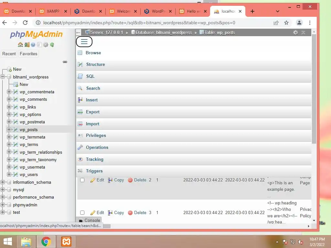Click the log out icon in sidebar

pyautogui.click(x=27, y=45)
